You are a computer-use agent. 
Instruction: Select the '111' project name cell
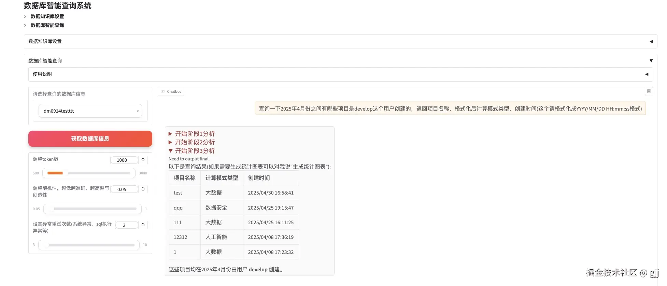pos(184,223)
